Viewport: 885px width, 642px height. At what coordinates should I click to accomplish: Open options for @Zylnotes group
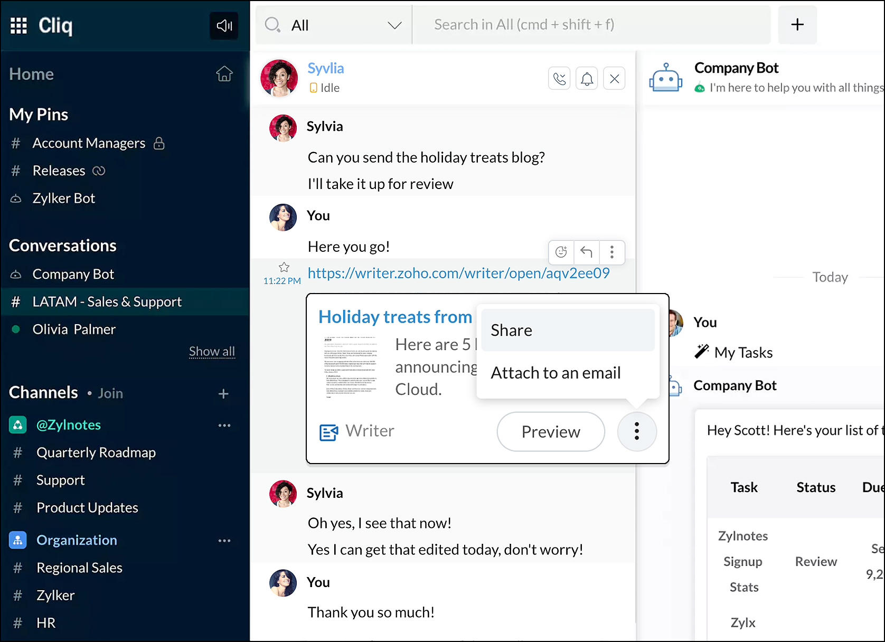click(224, 425)
